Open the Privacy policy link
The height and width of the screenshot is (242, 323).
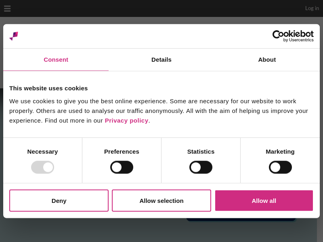126,121
